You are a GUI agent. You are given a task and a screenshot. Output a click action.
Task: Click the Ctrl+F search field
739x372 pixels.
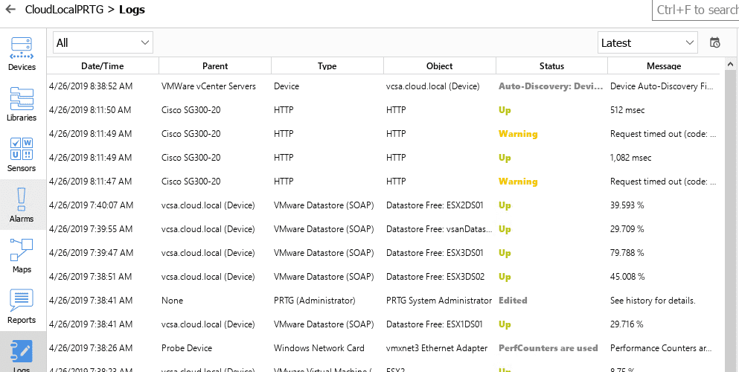point(696,10)
